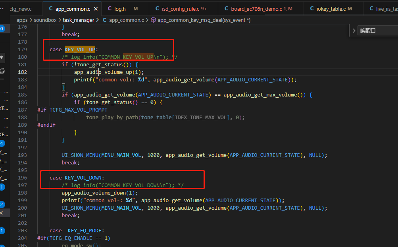
Task: Click the highlighted KEY_VOL_UP case label
Action: point(80,50)
